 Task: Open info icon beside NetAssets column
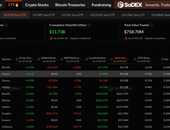click(x=112, y=59)
